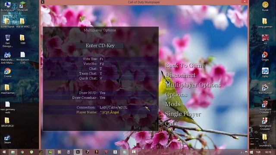Image resolution: width=276 pixels, height=155 pixels.
Task: Open the Geri Dönüşüm recycle bin
Action: [7, 41]
